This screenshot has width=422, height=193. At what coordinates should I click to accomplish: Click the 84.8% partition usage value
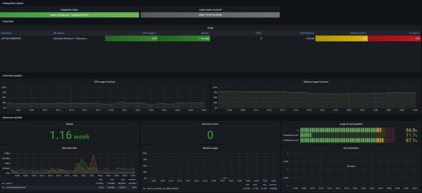411,130
